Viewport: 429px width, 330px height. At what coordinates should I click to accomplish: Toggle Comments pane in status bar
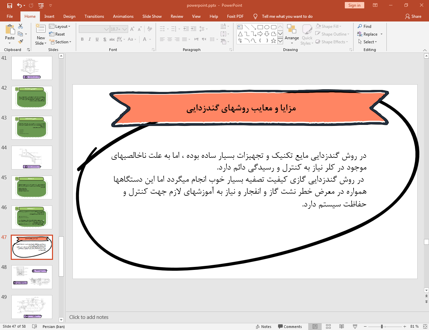point(290,326)
